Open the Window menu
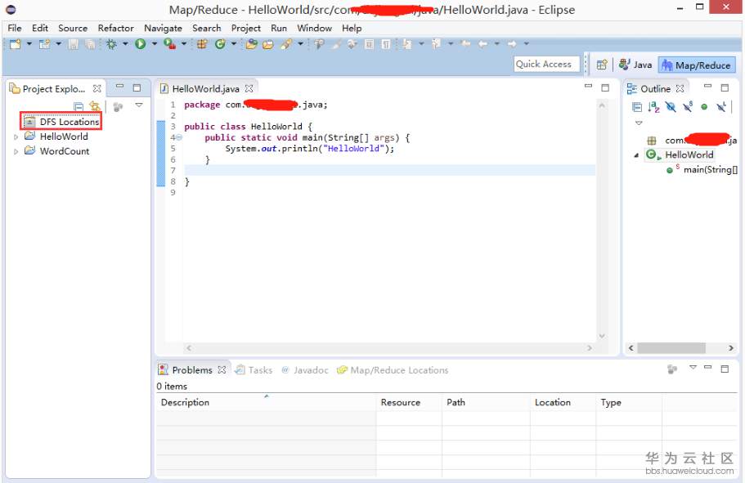The height and width of the screenshot is (483, 745). 314,28
